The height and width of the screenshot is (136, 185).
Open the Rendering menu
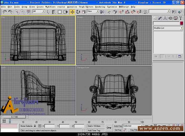[100, 7]
